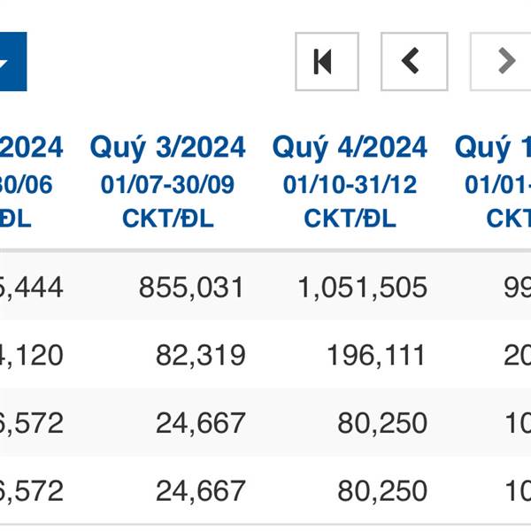
Task: Go to previous quarters with the left chevron
Action: [x=414, y=62]
